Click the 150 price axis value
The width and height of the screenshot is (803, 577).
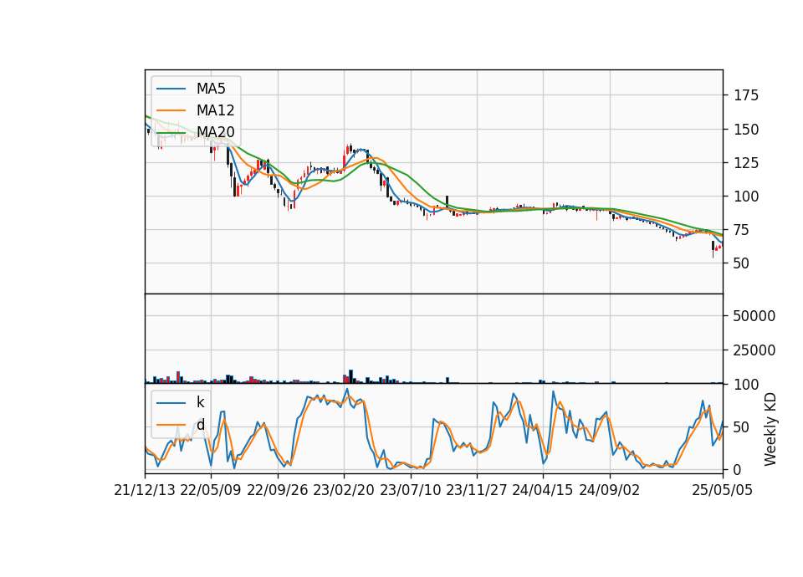tap(746, 130)
